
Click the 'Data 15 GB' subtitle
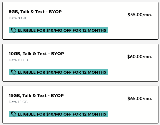tap(18, 102)
